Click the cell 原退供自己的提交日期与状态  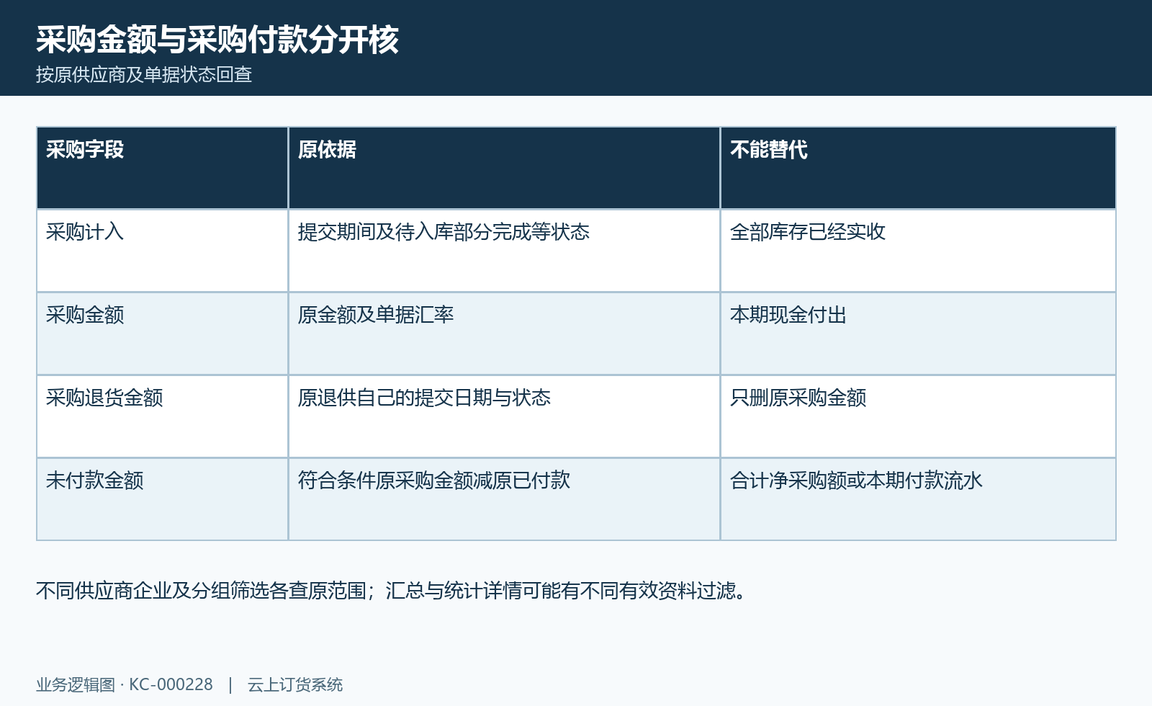[504, 416]
